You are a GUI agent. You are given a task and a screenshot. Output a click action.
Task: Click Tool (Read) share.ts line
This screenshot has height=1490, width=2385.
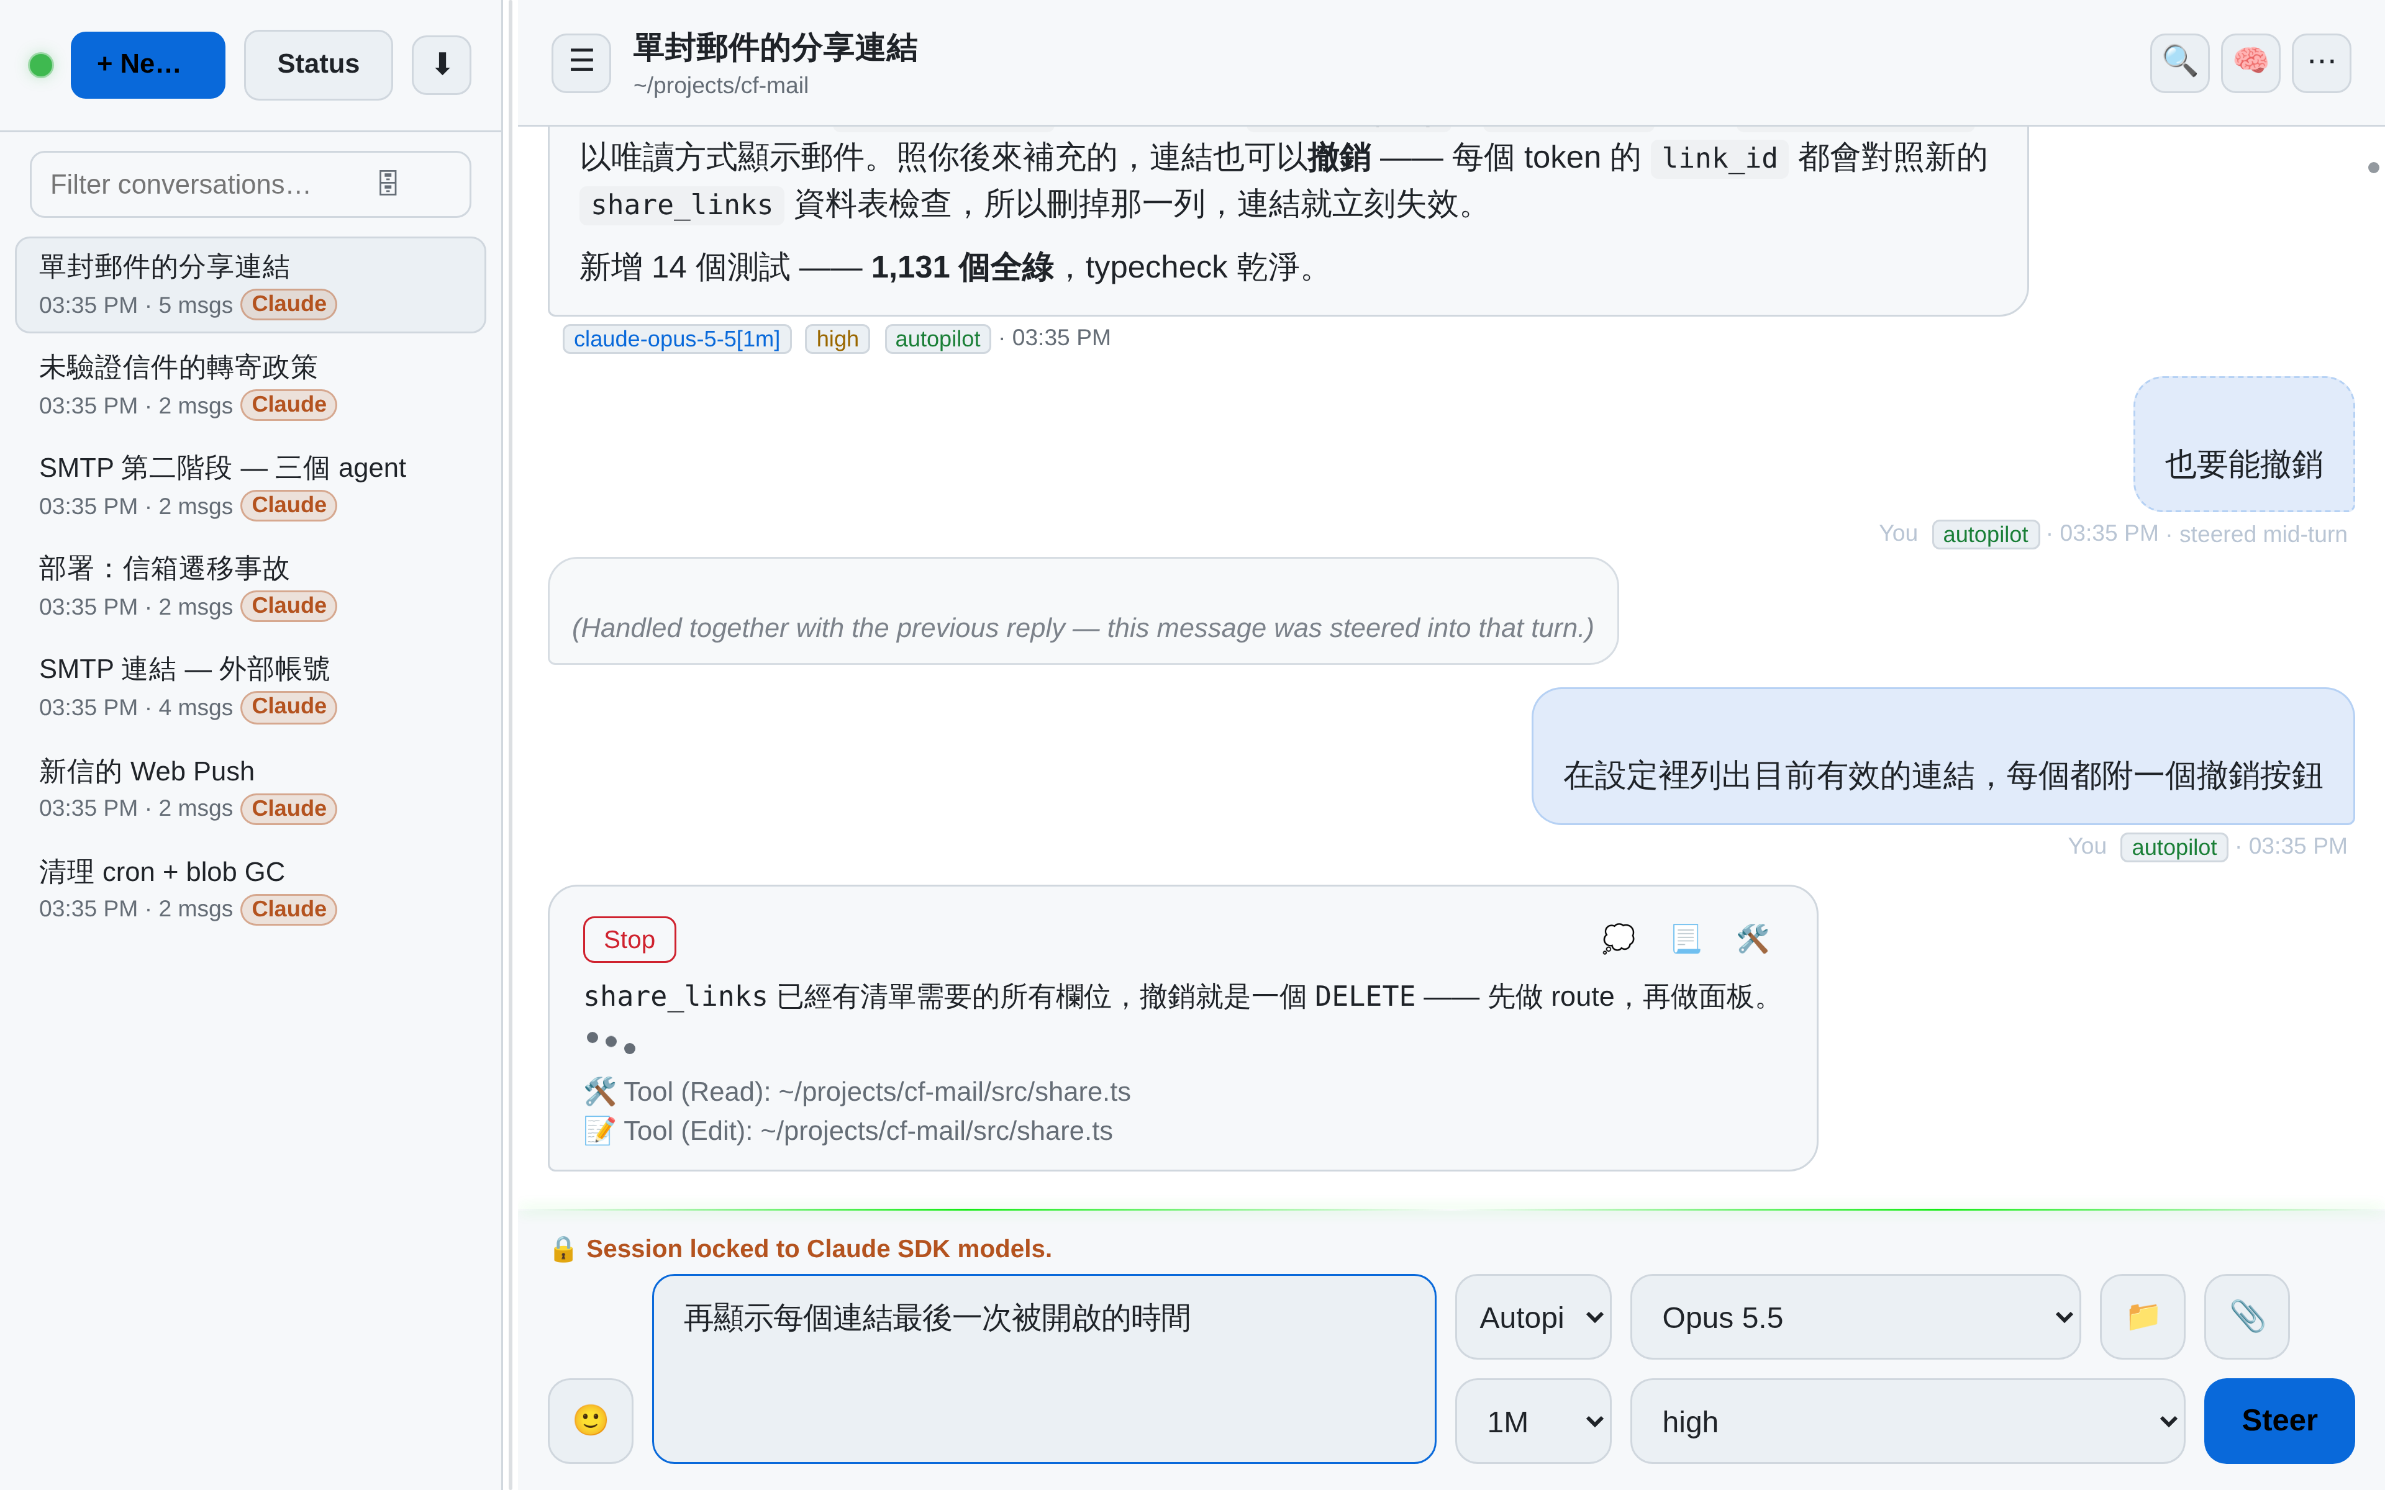tap(857, 1092)
